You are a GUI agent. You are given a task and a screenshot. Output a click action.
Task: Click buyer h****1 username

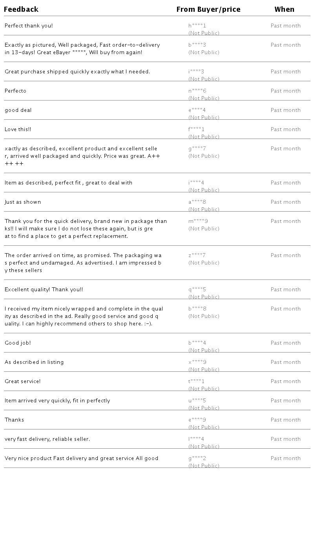tap(197, 26)
